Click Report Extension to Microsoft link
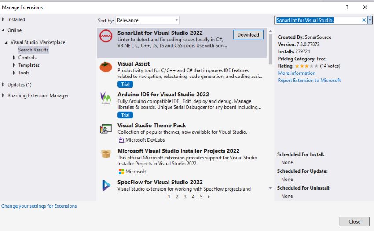This screenshot has width=374, height=231. pyautogui.click(x=309, y=80)
